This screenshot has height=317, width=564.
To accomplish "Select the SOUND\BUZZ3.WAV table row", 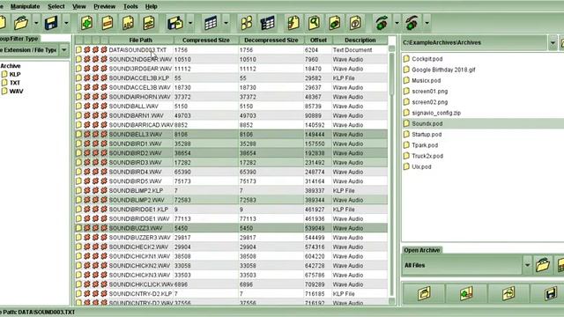I will coord(231,228).
